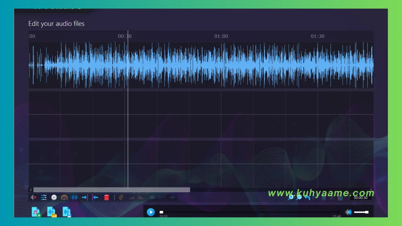
Task: Adjust the playback volume slider
Action: (x=361, y=212)
